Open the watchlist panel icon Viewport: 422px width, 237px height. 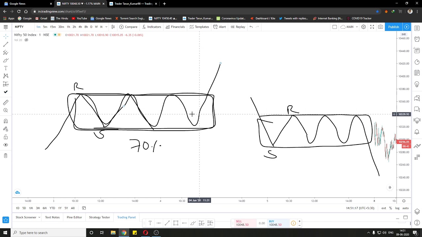417,28
